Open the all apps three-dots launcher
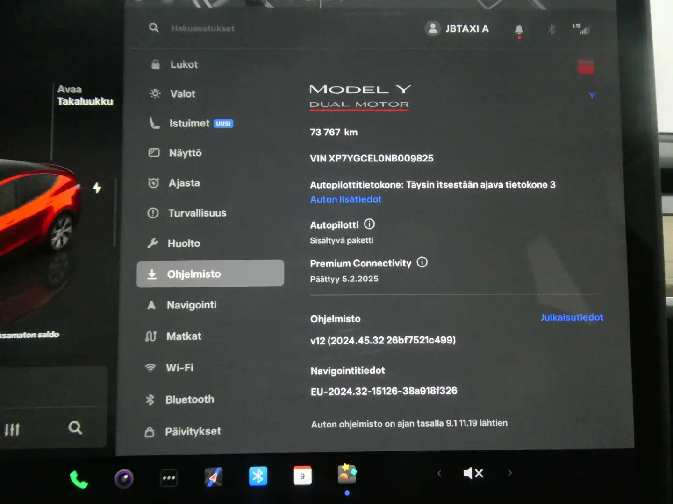This screenshot has width=673, height=504. (x=169, y=478)
